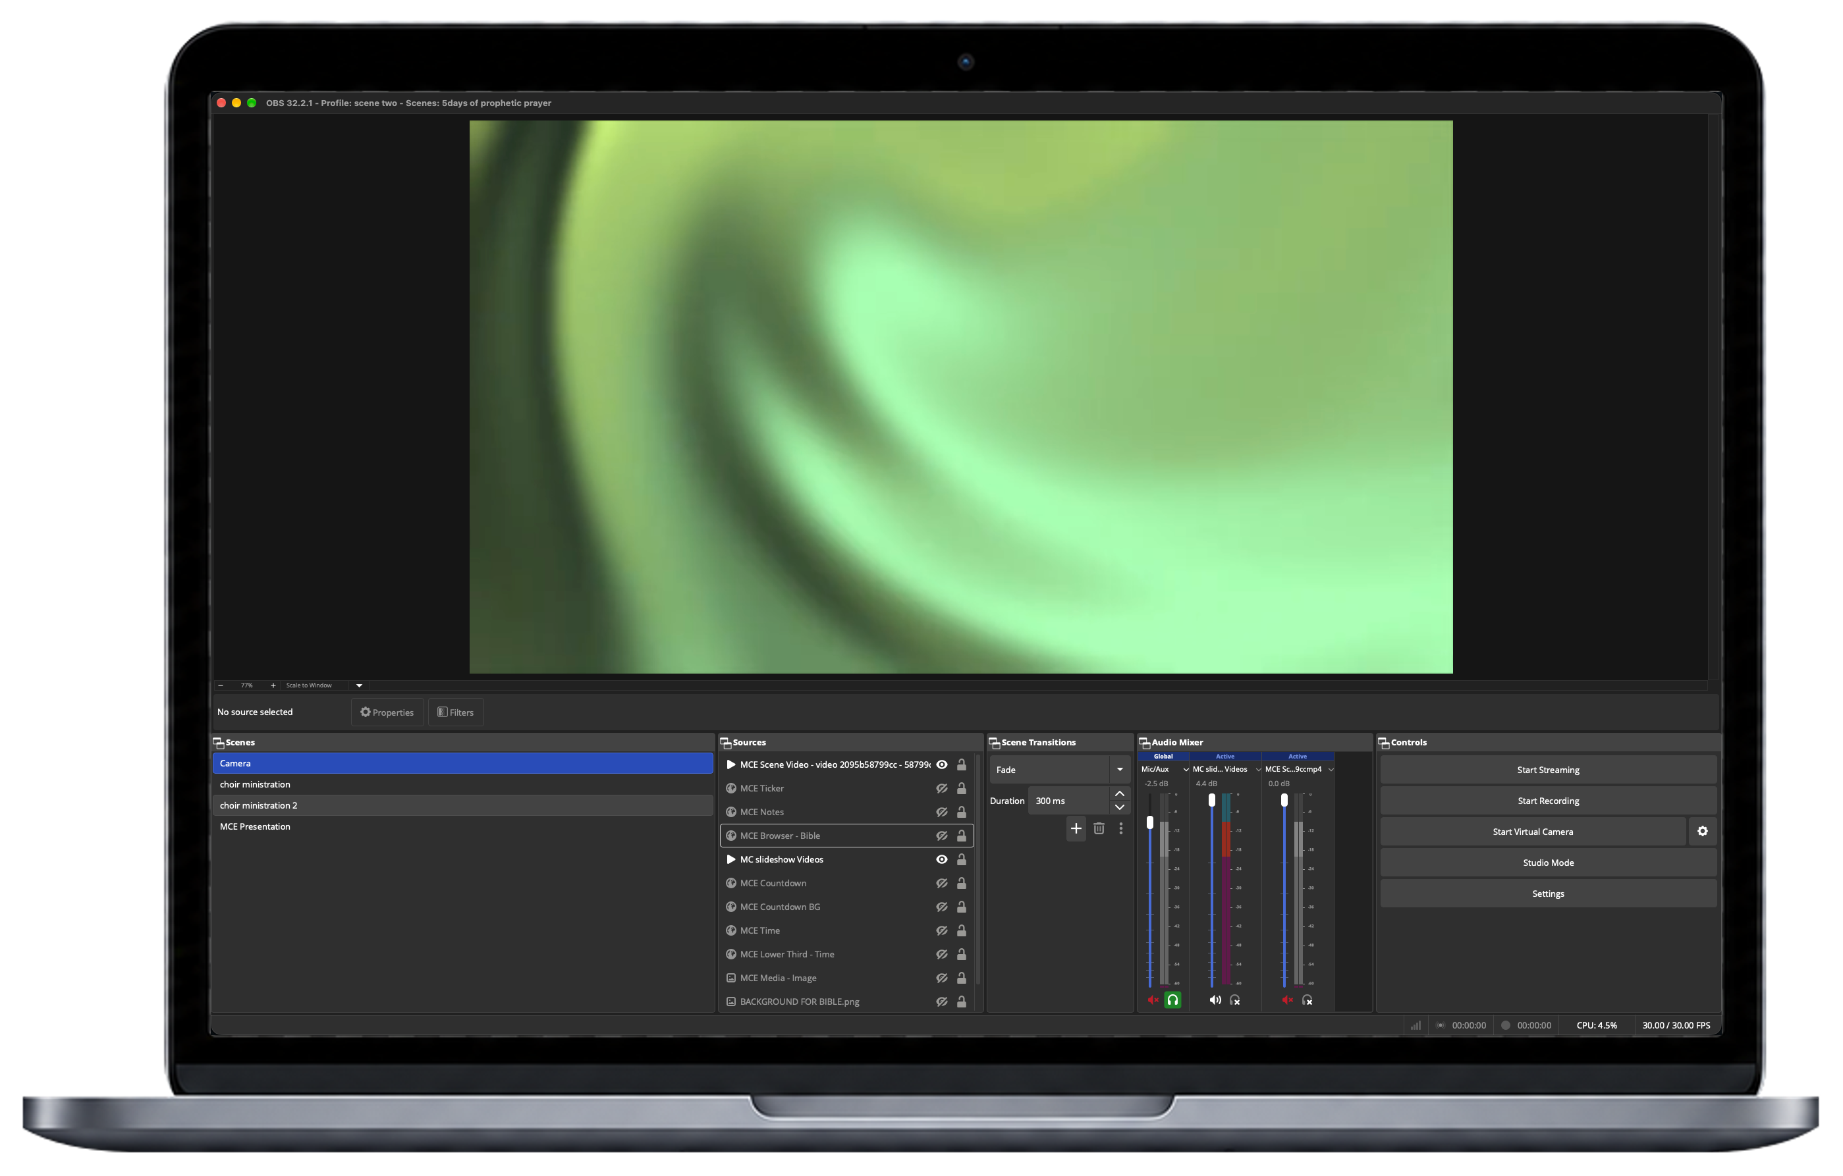Viewport: 1843px width, 1176px height.
Task: Unmute the Mic/Aux audio channel
Action: (1153, 1000)
